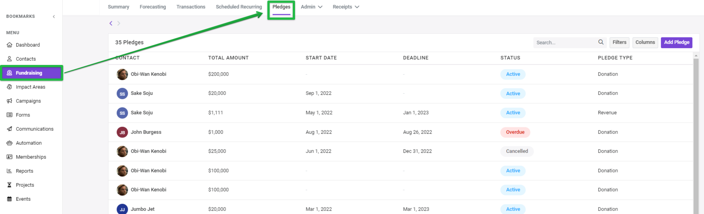Viewport: 704px width, 214px height.
Task: Collapse the Bookmarks sidebar chevron
Action: (54, 16)
